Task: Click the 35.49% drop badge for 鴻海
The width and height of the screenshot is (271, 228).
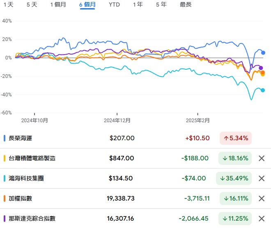Action: pos(234,178)
